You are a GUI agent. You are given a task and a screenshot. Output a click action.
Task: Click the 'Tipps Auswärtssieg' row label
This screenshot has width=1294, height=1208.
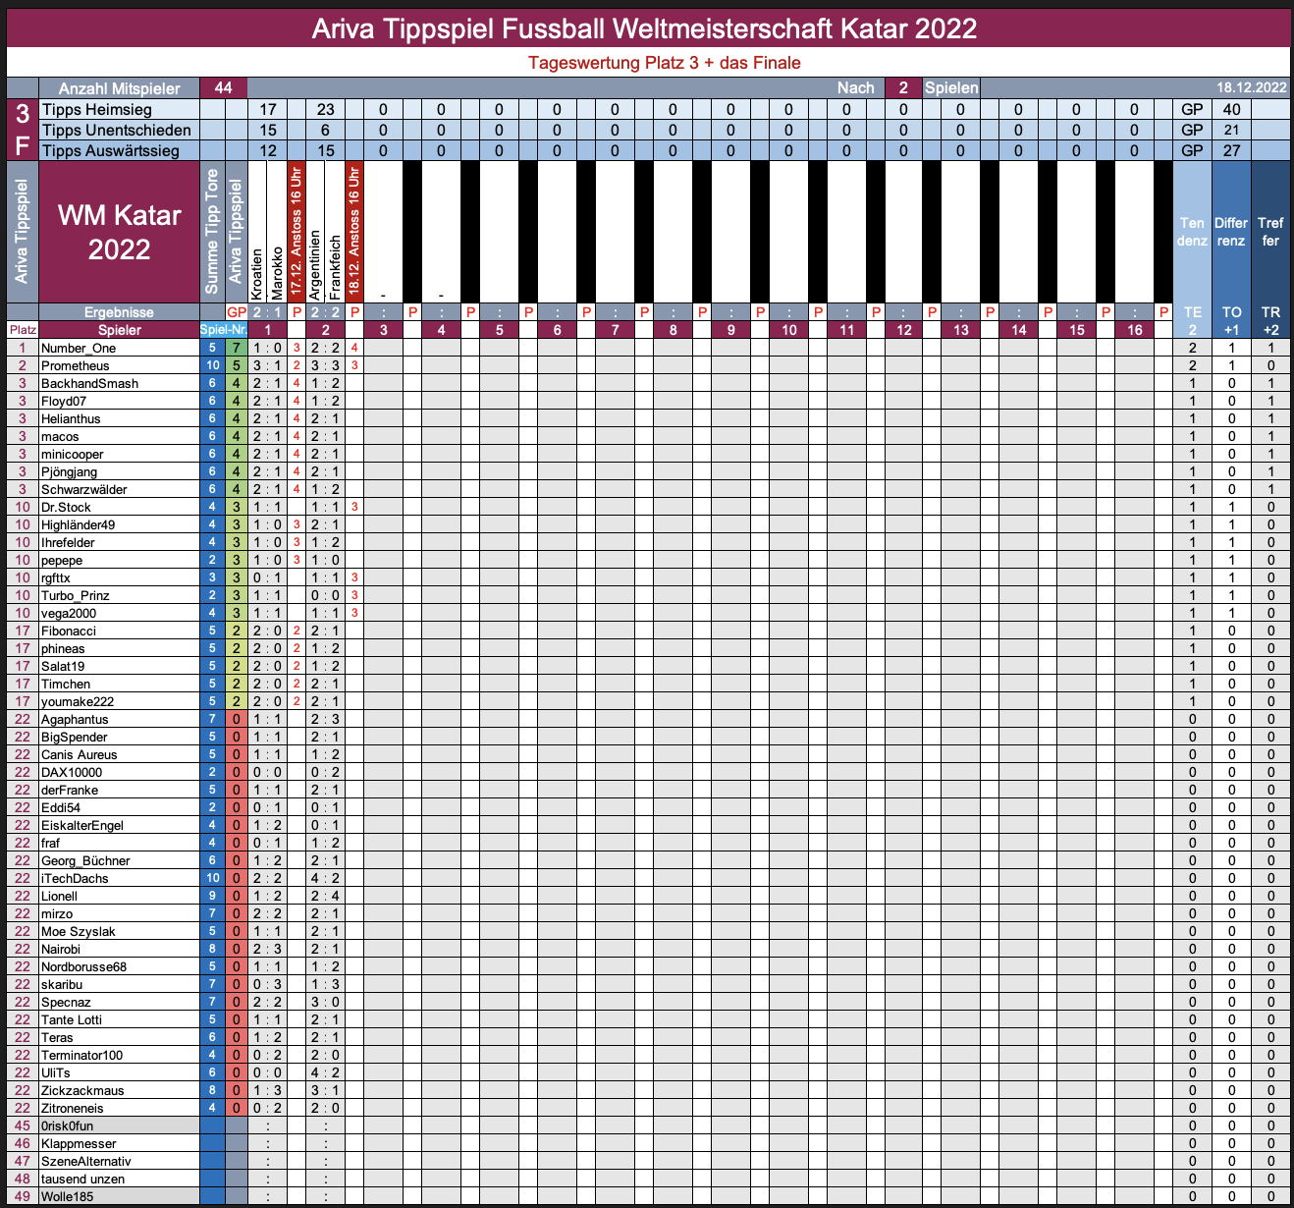[x=110, y=150]
